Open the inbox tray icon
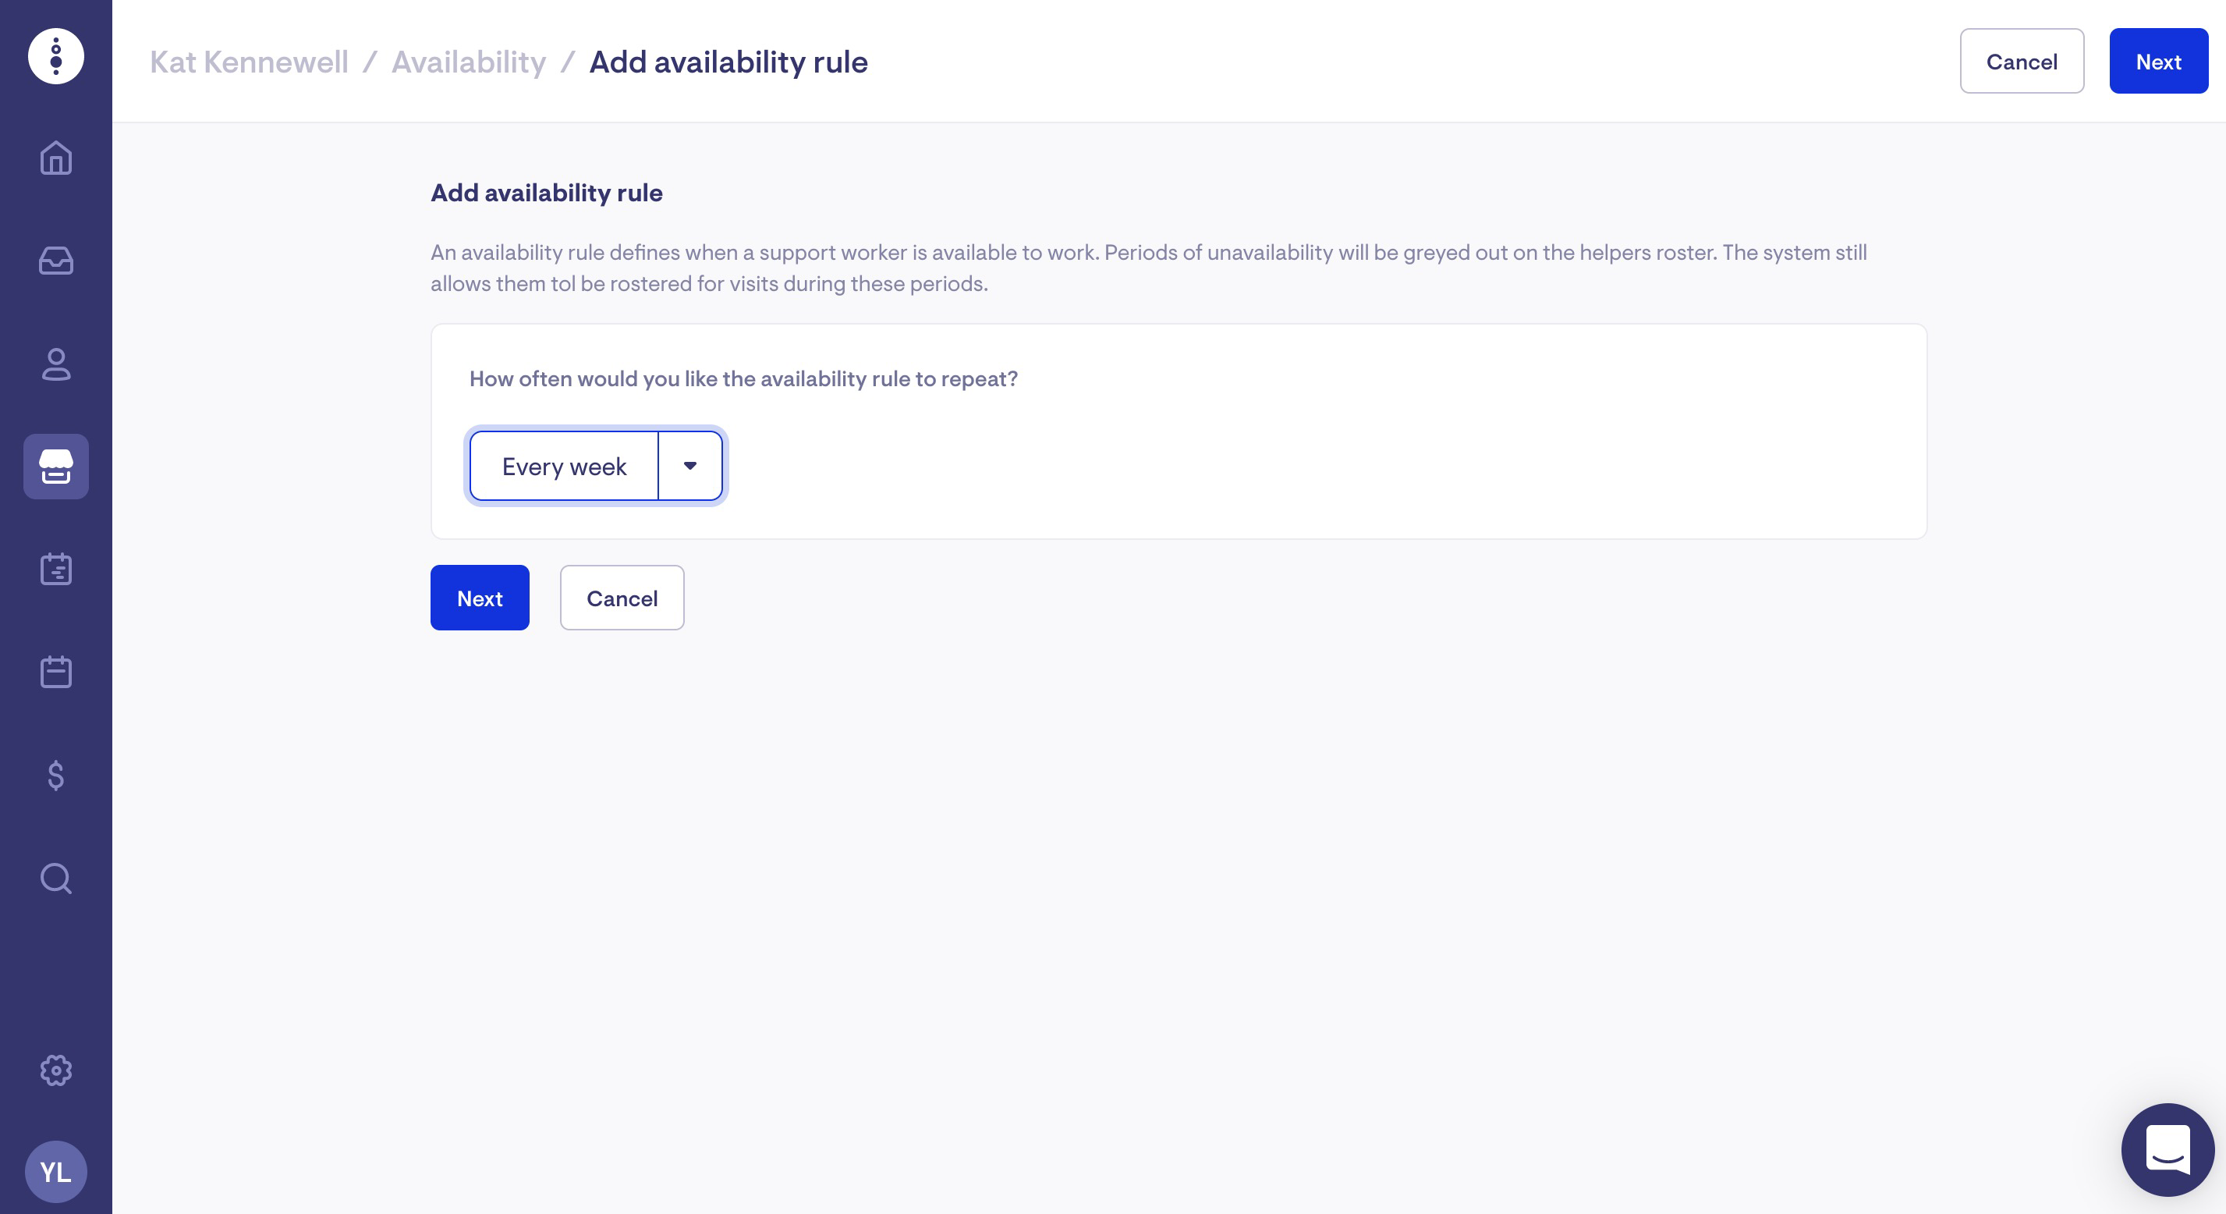Image resolution: width=2226 pixels, height=1214 pixels. [x=56, y=261]
